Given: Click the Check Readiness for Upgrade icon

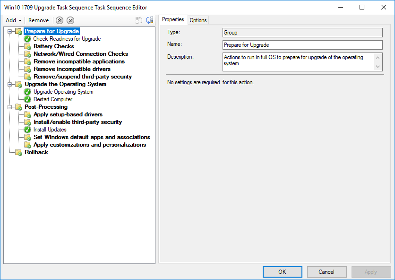Looking at the screenshot, I should click(x=28, y=39).
